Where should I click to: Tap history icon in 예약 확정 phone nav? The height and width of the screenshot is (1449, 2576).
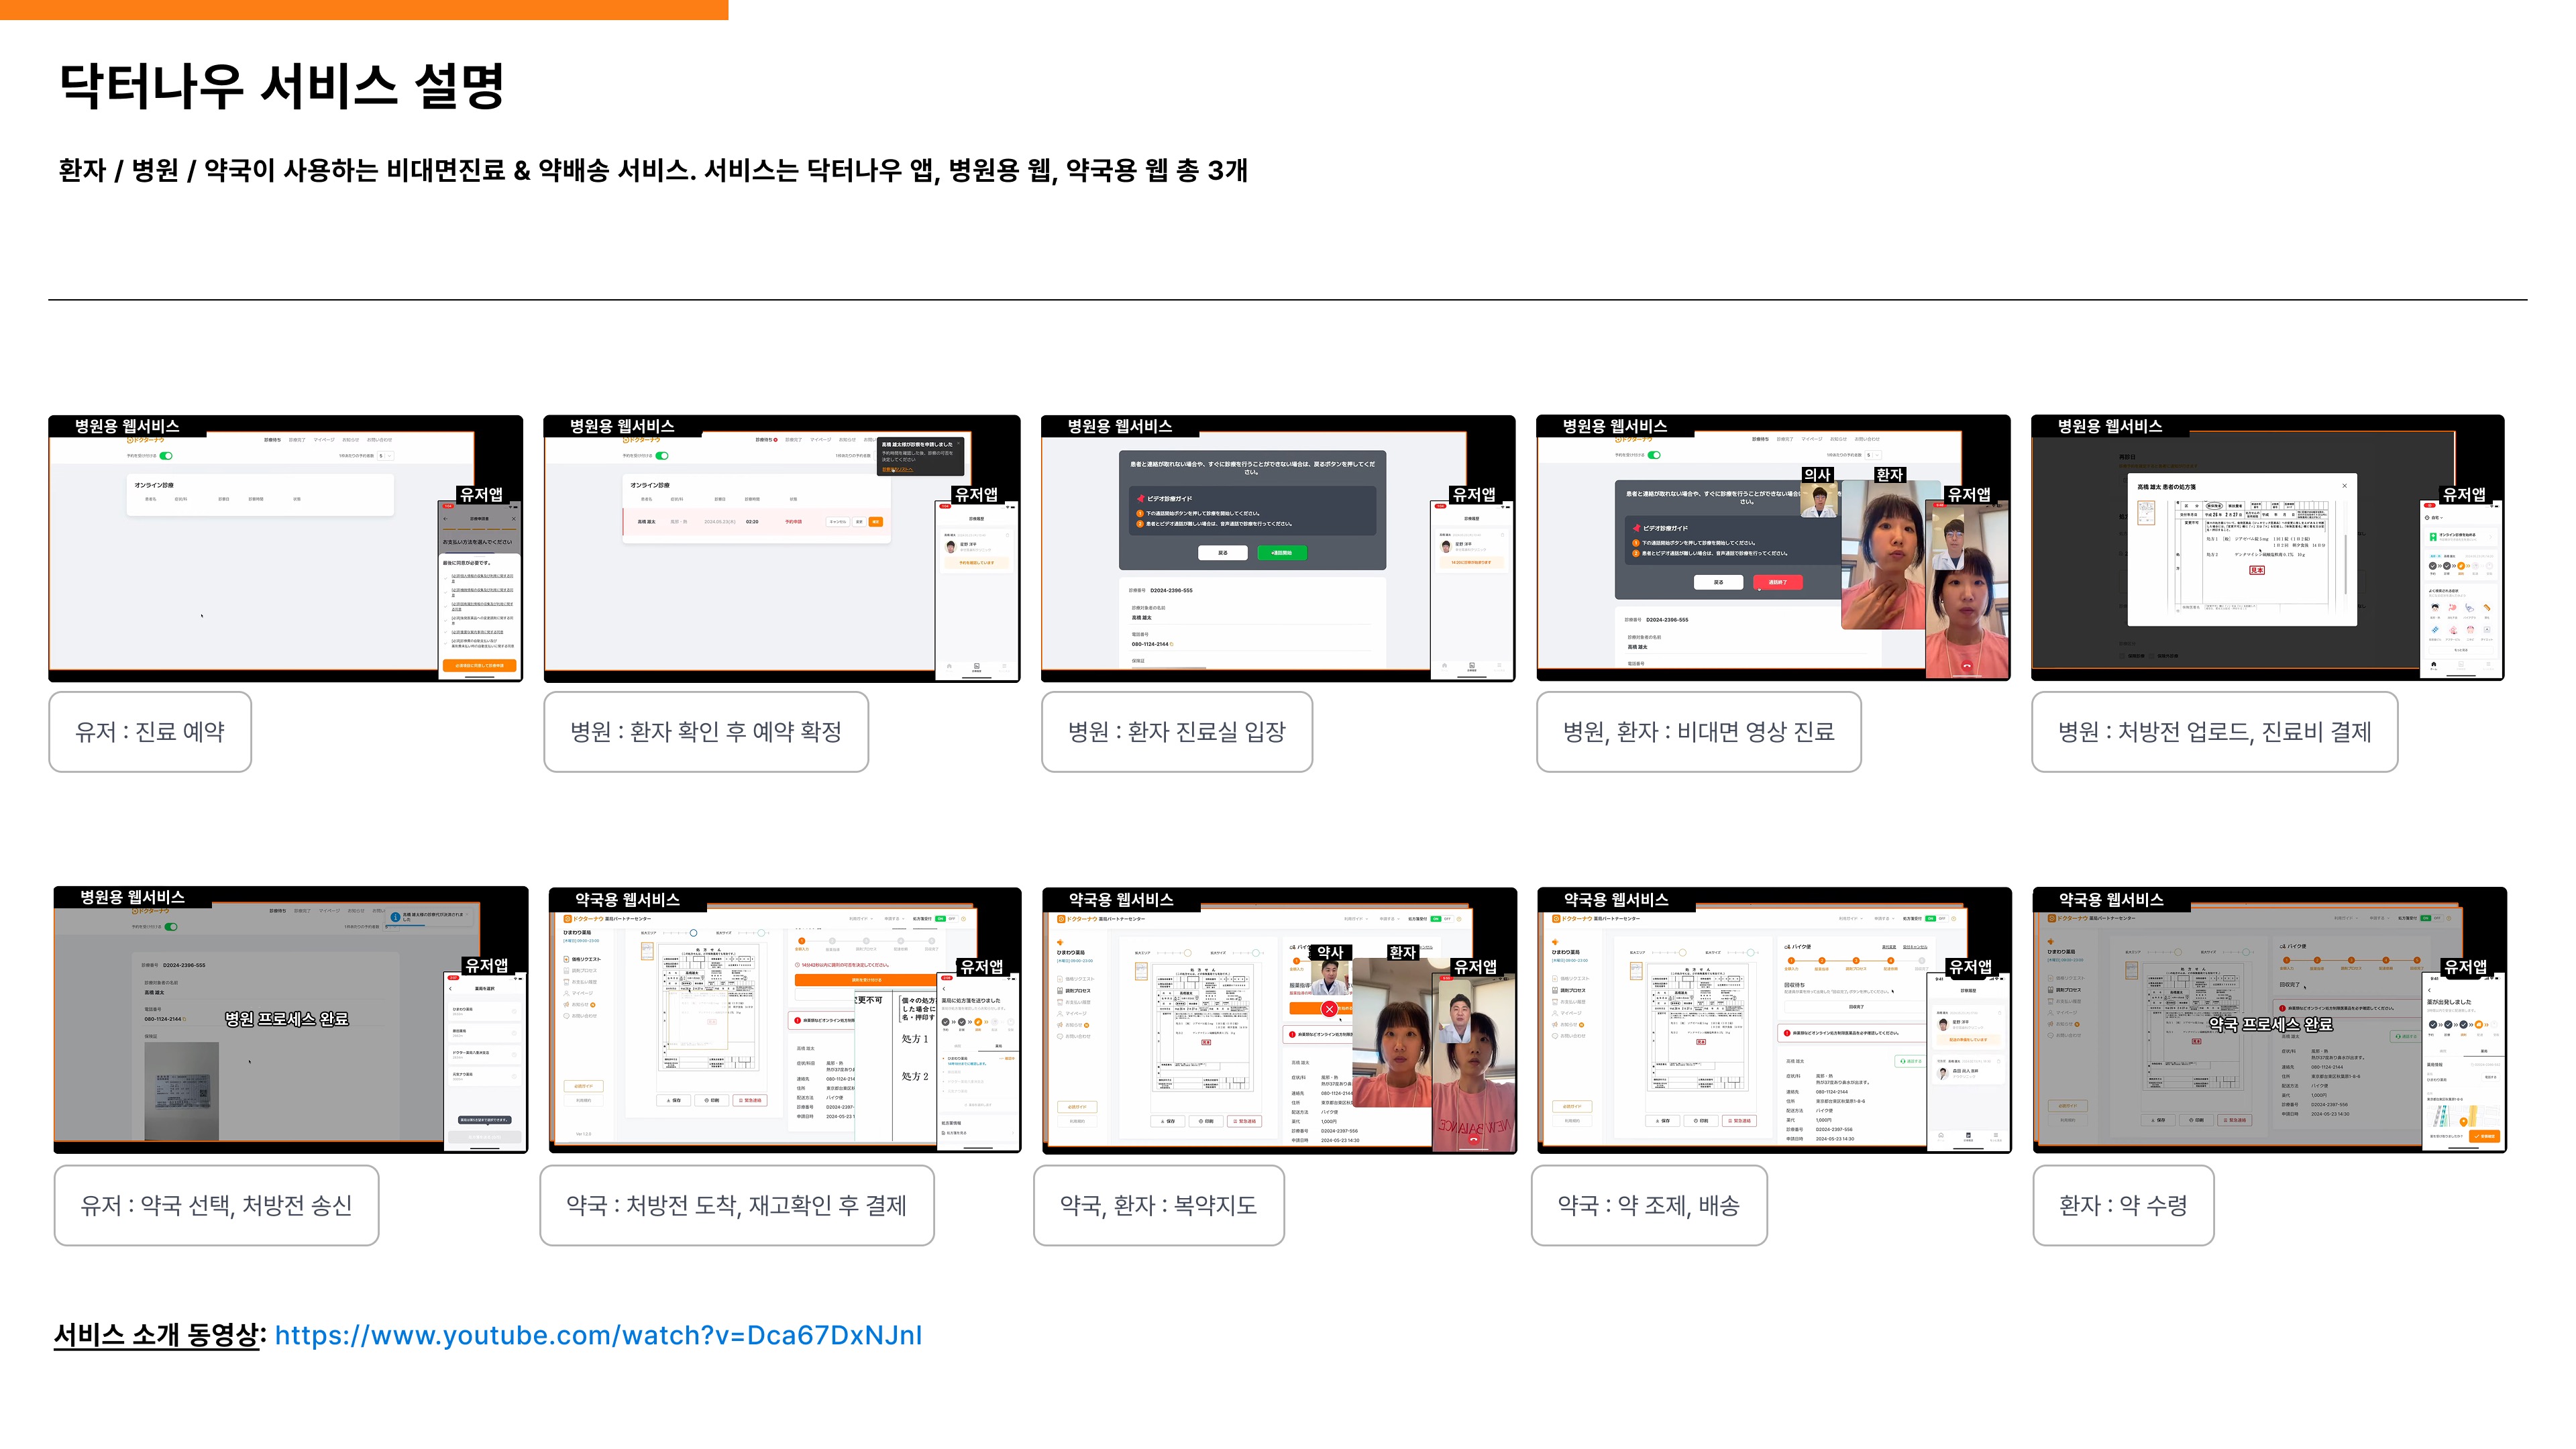click(x=977, y=666)
